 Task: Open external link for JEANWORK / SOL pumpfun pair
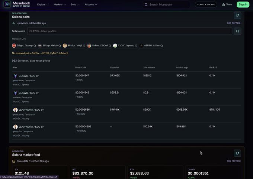[42, 127]
